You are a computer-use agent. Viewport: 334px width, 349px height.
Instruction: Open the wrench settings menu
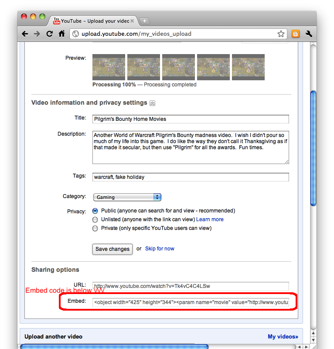(x=309, y=34)
